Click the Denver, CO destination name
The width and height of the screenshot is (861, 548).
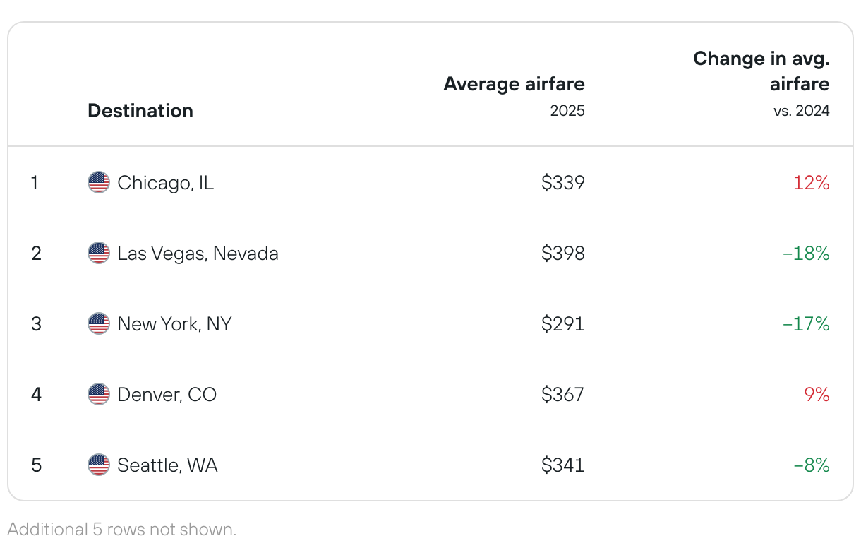tap(167, 394)
